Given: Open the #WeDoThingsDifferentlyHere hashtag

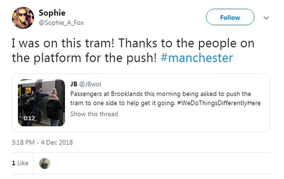Looking at the screenshot, I should coord(219,103).
